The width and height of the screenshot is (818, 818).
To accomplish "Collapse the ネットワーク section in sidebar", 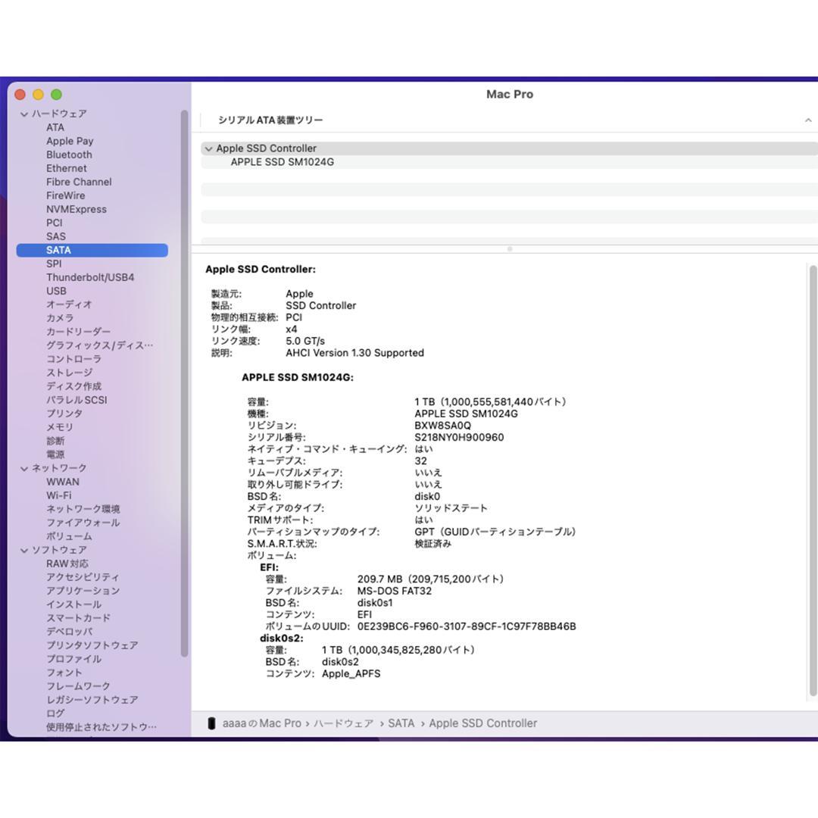I will click(24, 469).
